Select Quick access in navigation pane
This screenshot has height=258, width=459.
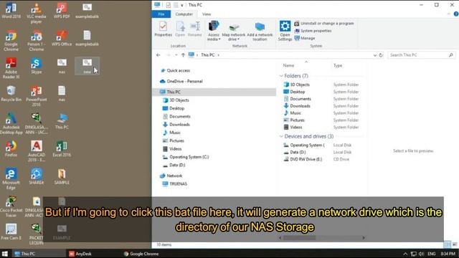(175, 70)
